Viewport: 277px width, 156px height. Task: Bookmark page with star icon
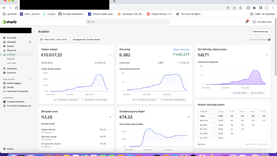240,8
